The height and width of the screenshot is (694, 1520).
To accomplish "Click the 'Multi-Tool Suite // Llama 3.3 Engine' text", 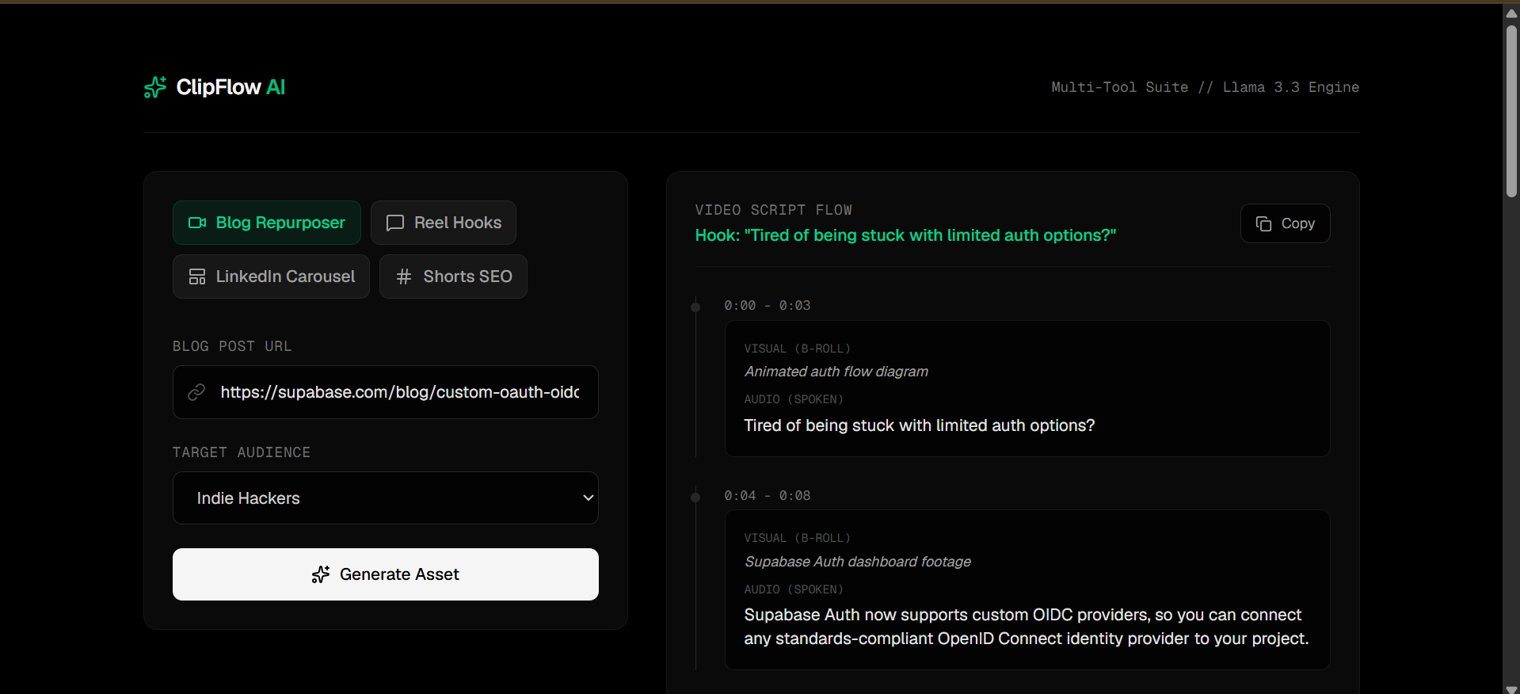I will [x=1205, y=87].
